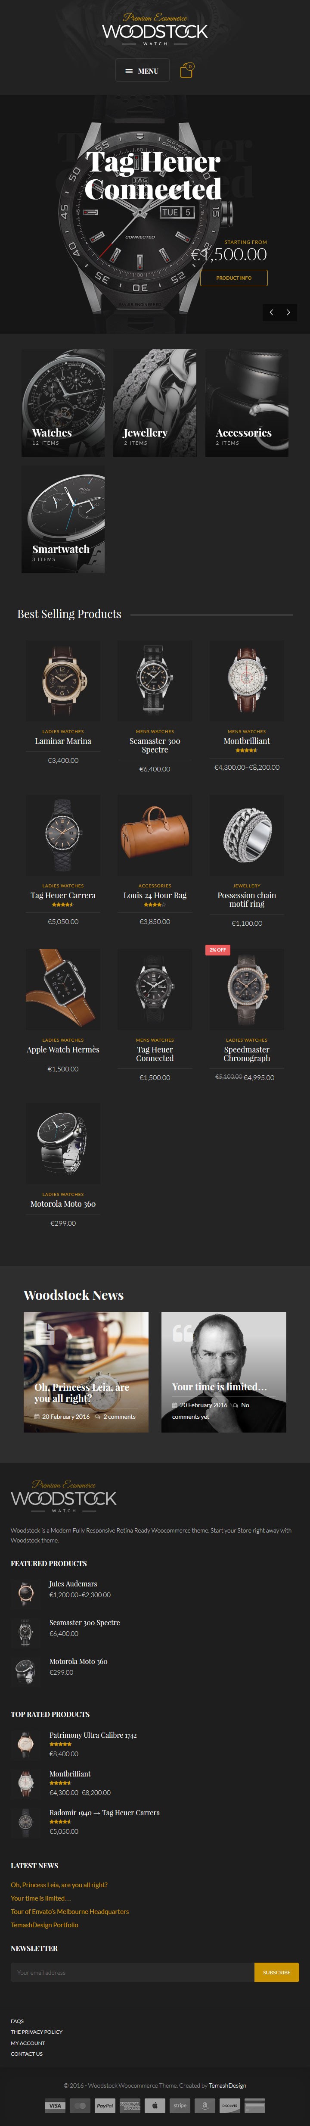Open the shopping cart icon

point(186,71)
